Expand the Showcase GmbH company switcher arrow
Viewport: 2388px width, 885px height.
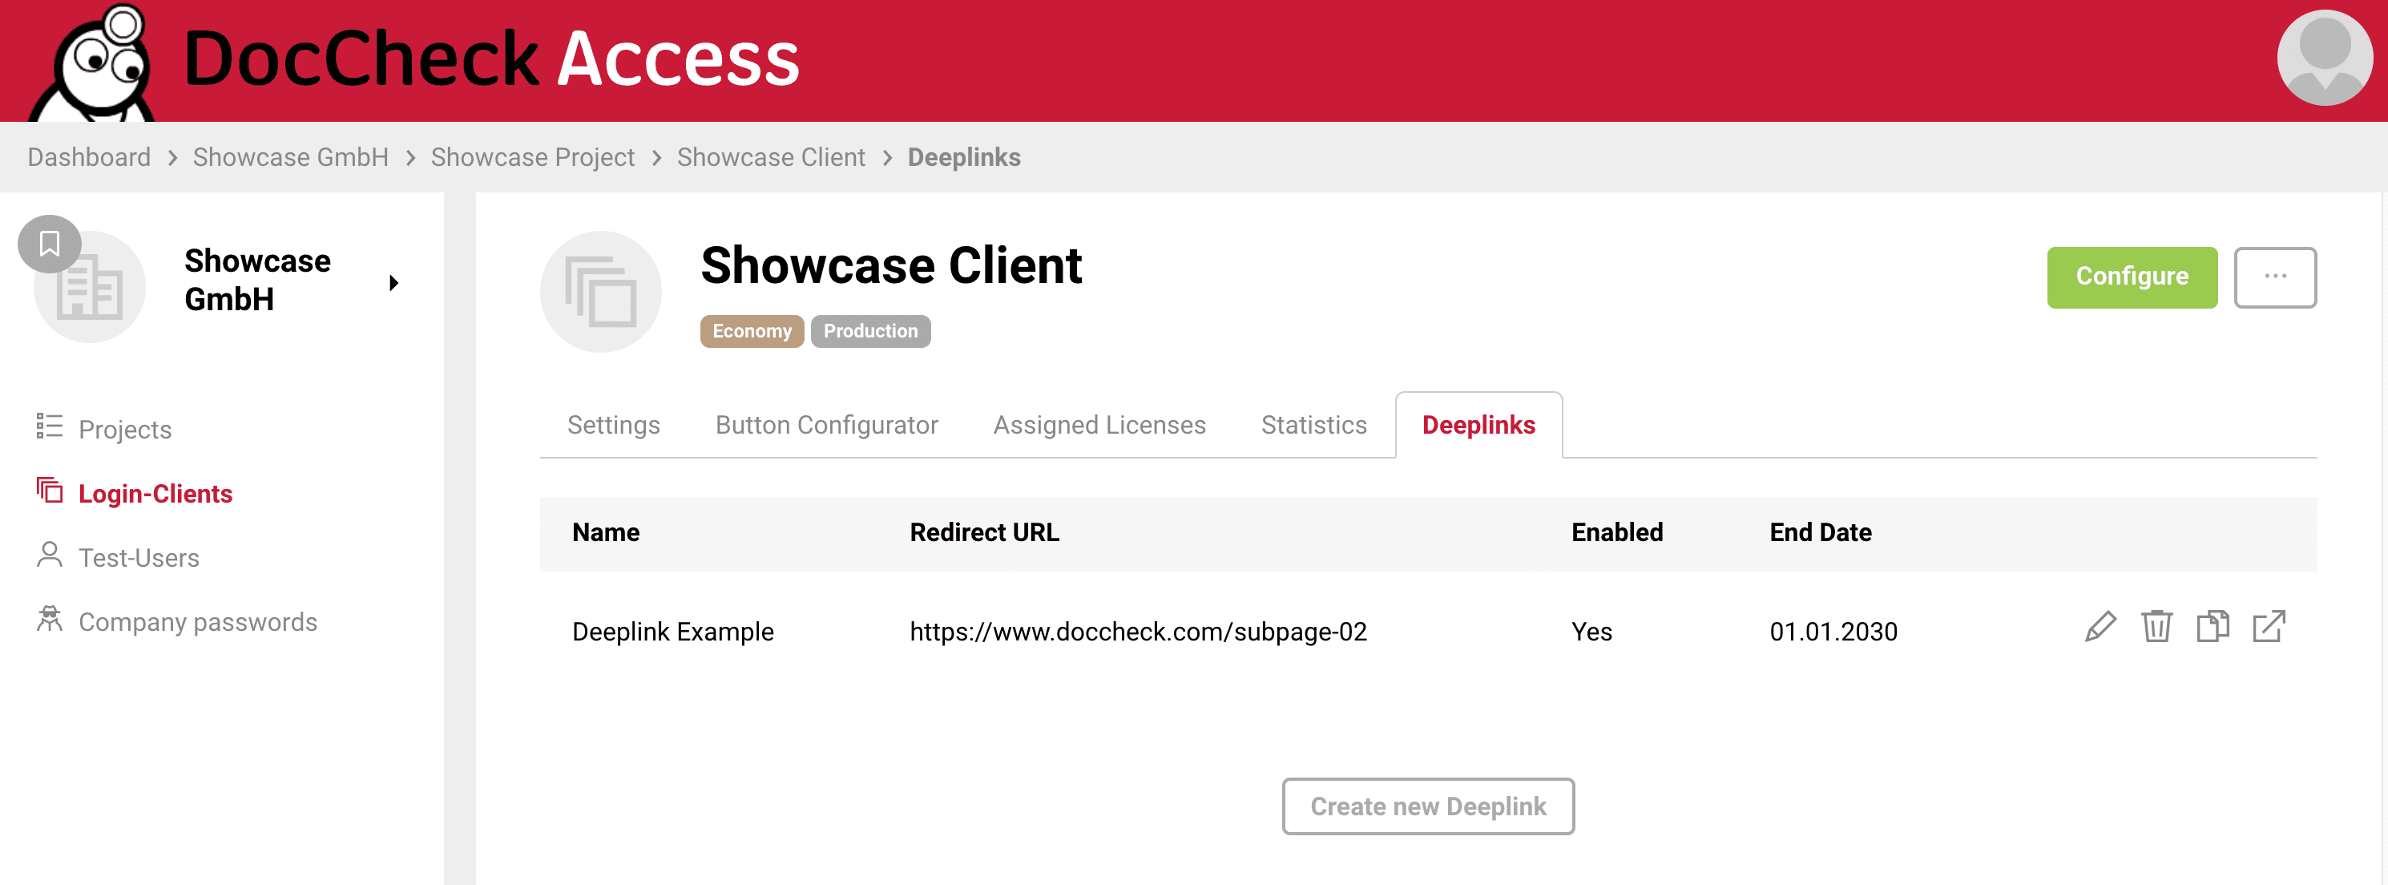pyautogui.click(x=394, y=283)
